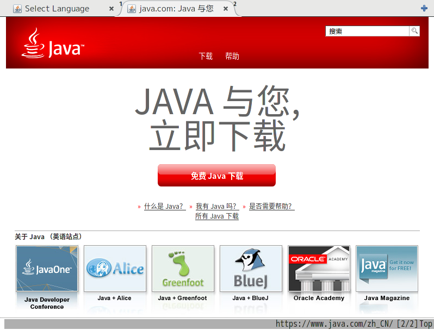Click the Java favicon on java.com tab
Image resolution: width=434 pixels, height=330 pixels.
(x=132, y=9)
